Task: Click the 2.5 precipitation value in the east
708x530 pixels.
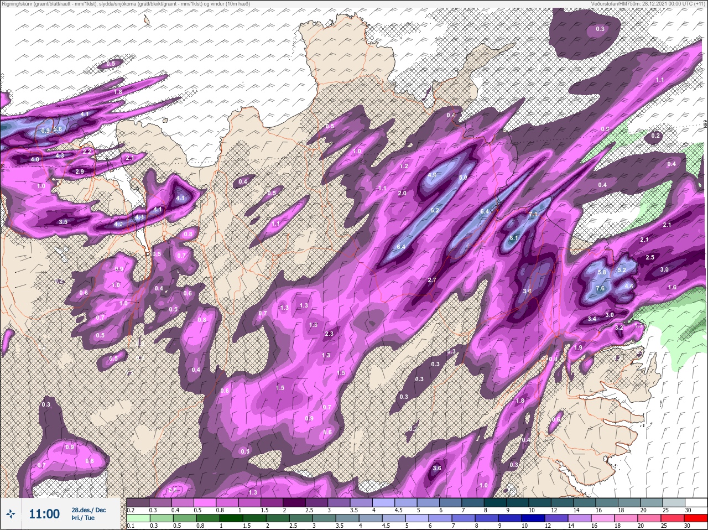Action: click(650, 257)
